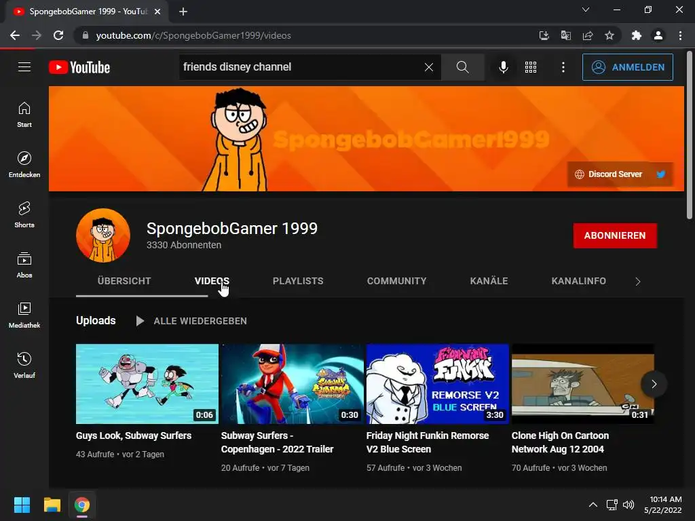Image resolution: width=695 pixels, height=521 pixels.
Task: Switch to the Videos tab
Action: click(212, 281)
